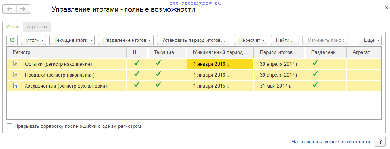The height and width of the screenshot is (149, 390).
Task: Click the Остатки register row icon
Action: (16, 64)
